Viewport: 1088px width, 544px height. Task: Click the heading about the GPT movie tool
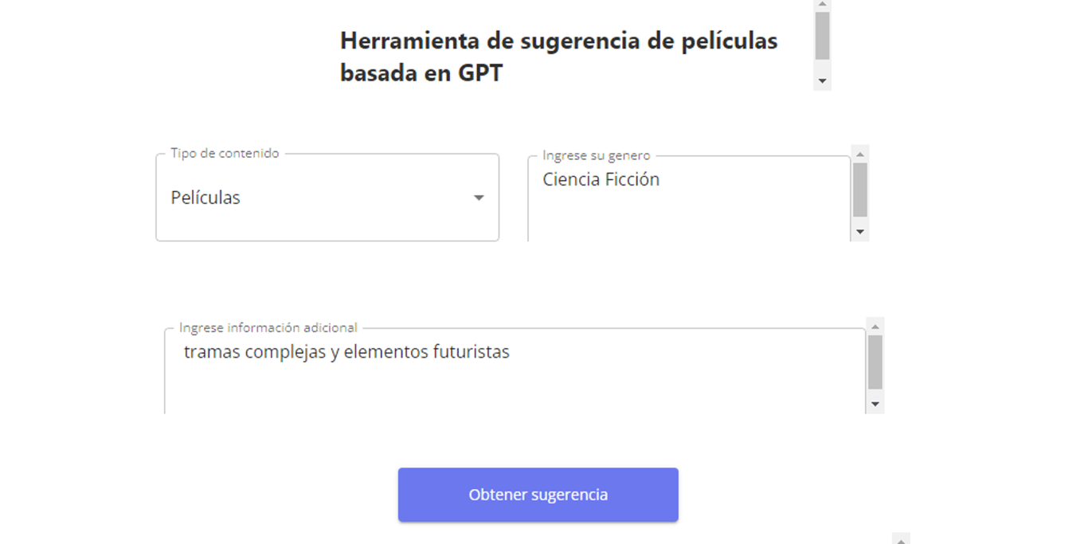click(x=558, y=57)
